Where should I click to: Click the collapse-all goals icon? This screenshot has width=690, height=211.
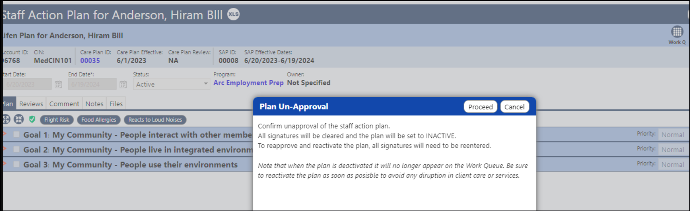(19, 120)
